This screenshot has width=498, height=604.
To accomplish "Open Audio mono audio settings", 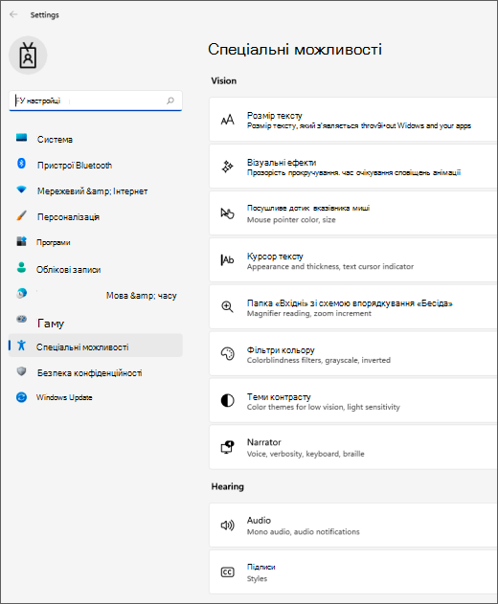I will tap(353, 526).
